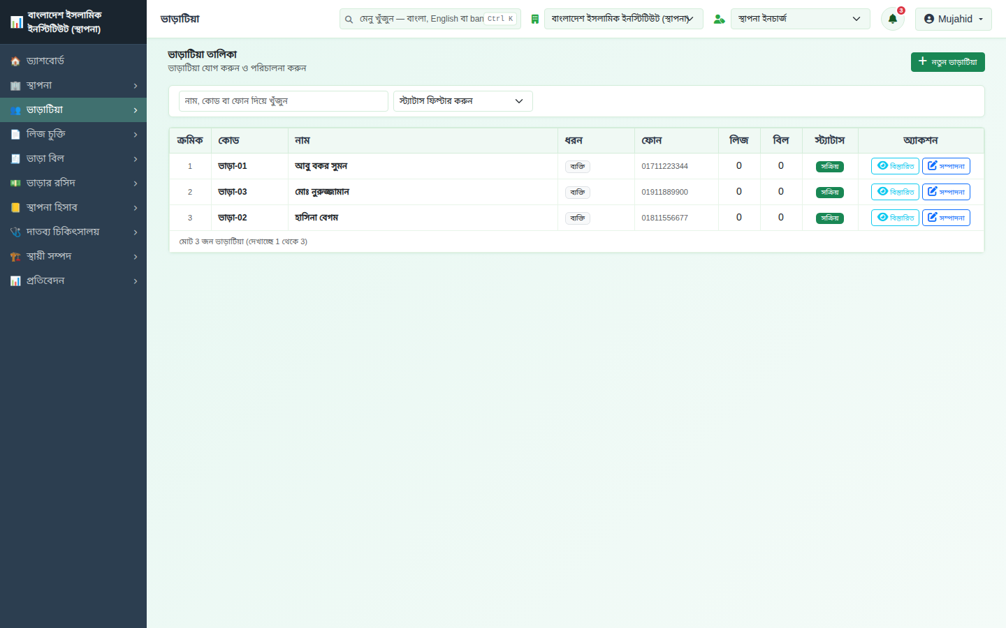Viewport: 1006px width, 628px height.
Task: Open the স্ট্যাটাস ফিল্টার dropdown
Action: pyautogui.click(x=462, y=101)
